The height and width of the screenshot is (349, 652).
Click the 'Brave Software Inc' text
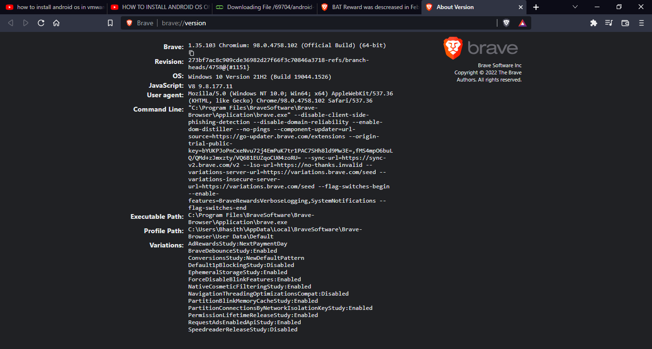(500, 65)
